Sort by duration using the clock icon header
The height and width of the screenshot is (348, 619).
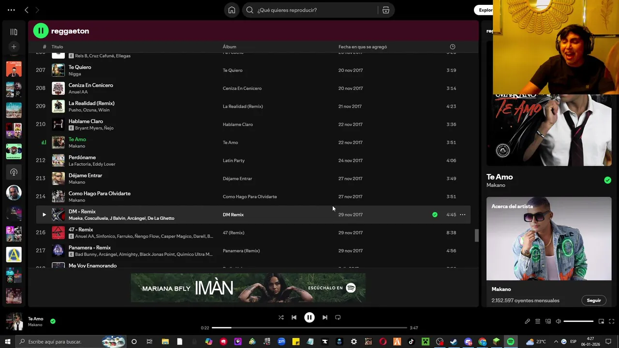pyautogui.click(x=453, y=47)
